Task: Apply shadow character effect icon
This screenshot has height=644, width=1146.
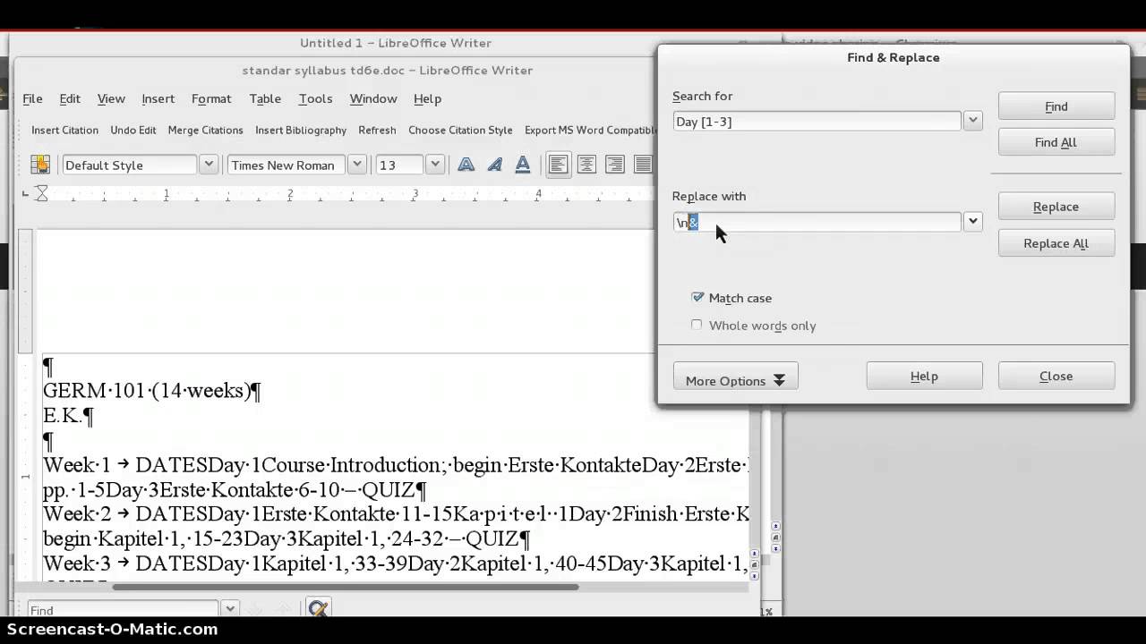Action: click(466, 165)
